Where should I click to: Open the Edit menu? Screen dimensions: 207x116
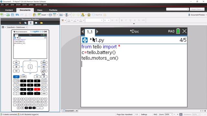7,5
